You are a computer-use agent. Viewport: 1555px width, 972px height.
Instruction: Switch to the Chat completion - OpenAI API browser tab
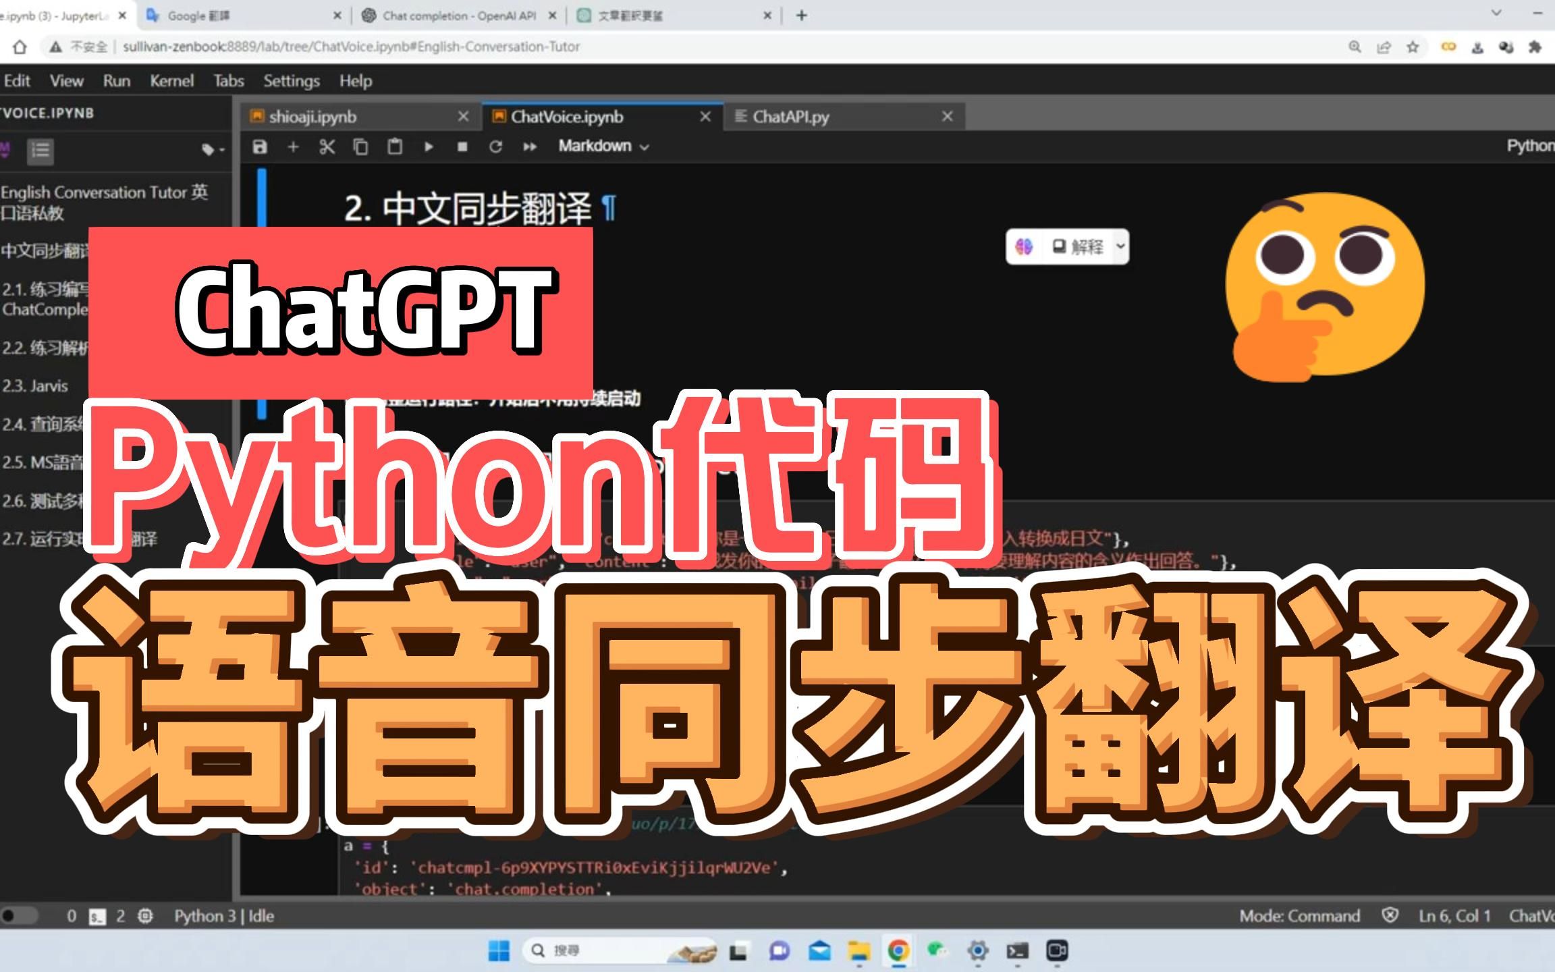[x=459, y=16]
